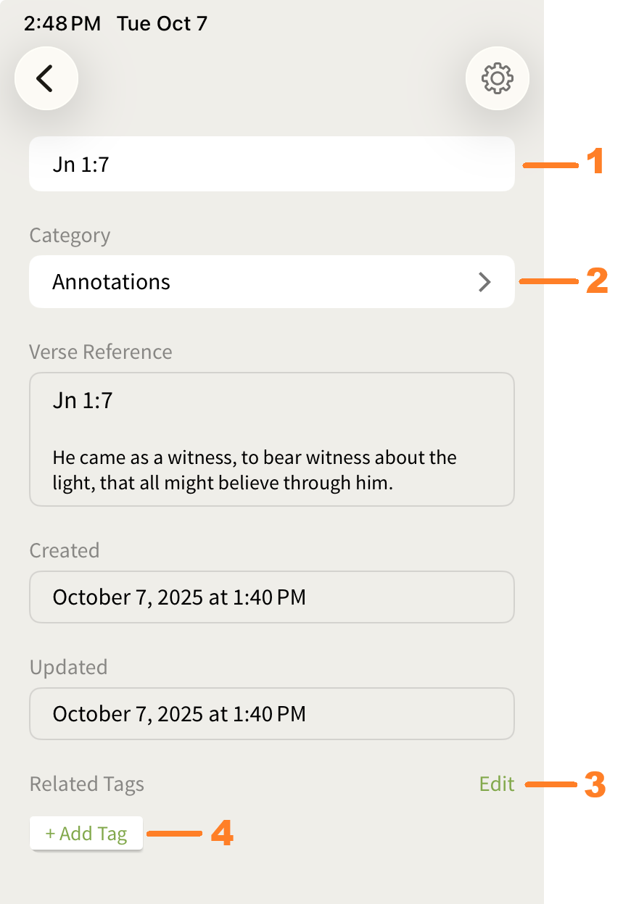631x904 pixels.
Task: Click the Related Tags heading
Action: click(86, 784)
